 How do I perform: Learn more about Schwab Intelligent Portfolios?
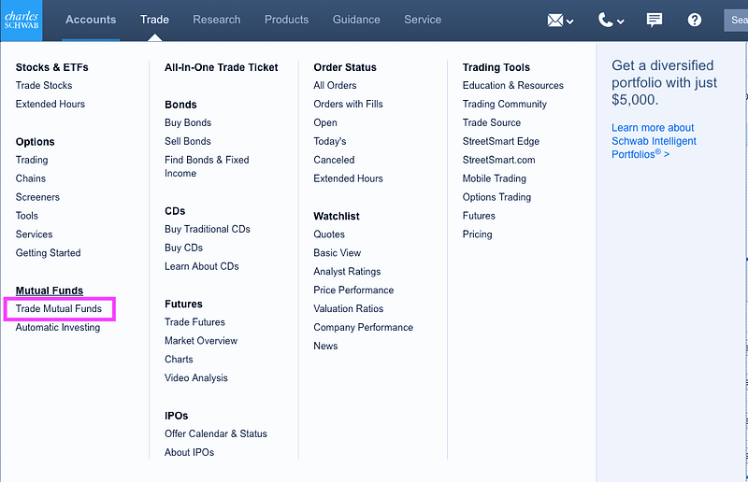pyautogui.click(x=654, y=141)
